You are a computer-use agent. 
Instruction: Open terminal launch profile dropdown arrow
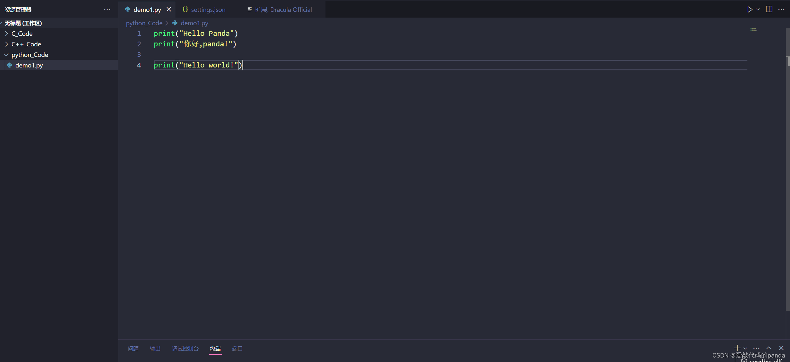tap(745, 348)
